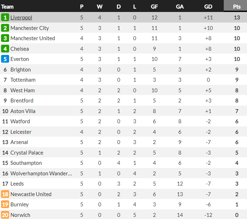This screenshot has height=219, width=247.
Task: Click the green position 1 badge
Action: point(5,18)
